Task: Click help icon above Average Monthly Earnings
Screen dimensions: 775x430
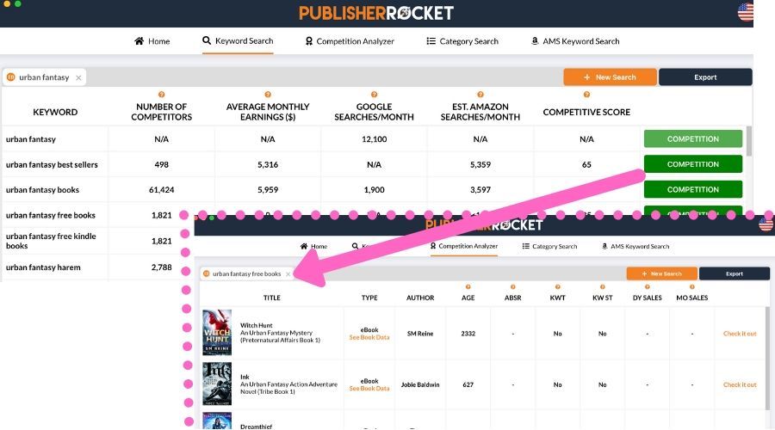Action: point(268,95)
